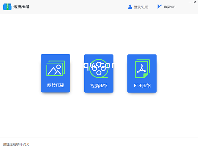Click the blue VIP checkmark icon
Viewport: 198px width, 150px height.
(x=159, y=7)
